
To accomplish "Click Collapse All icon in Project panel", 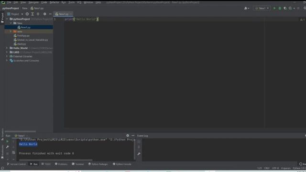I will point(38,14).
